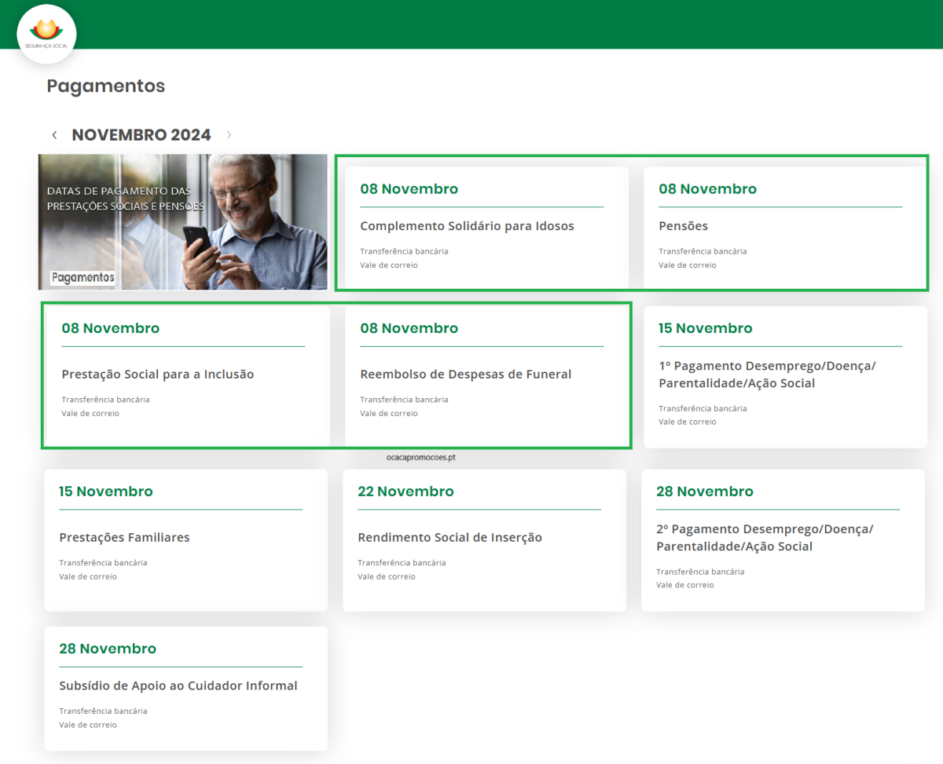The width and height of the screenshot is (943, 764).
Task: Open Reembolso de Despesas de Funeral card
Action: pos(486,377)
